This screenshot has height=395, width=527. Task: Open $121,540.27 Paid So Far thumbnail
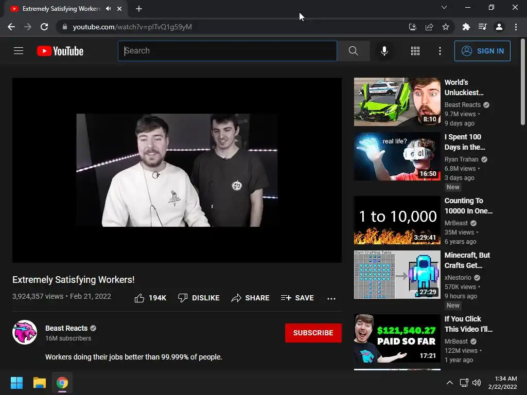[397, 338]
